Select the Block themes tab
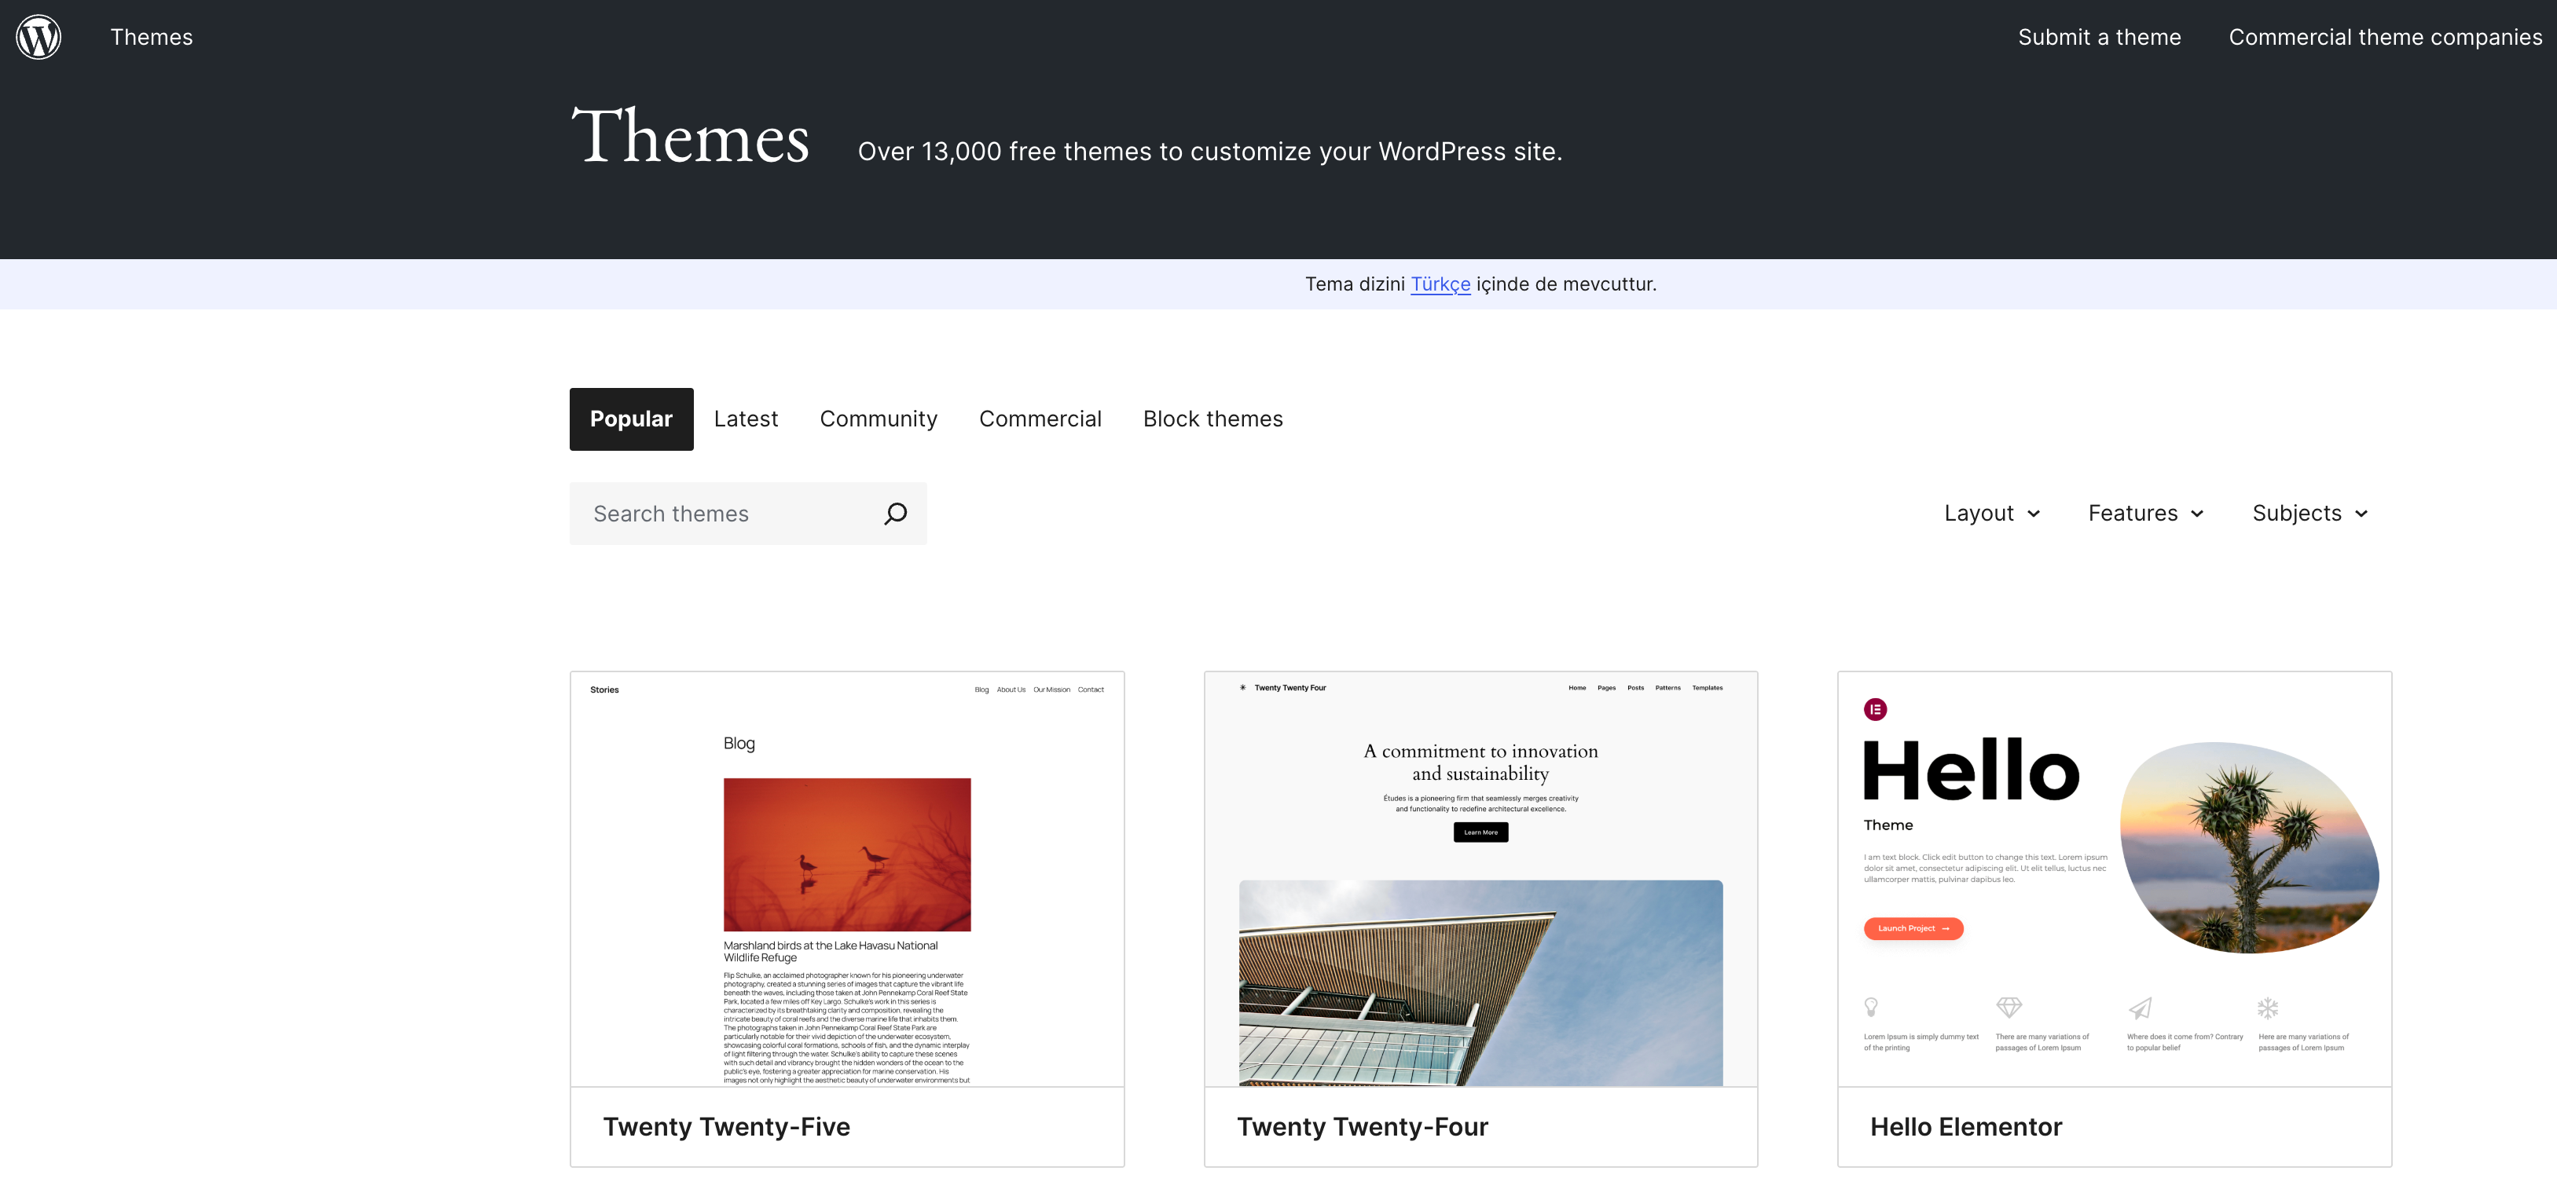 pos(1212,417)
